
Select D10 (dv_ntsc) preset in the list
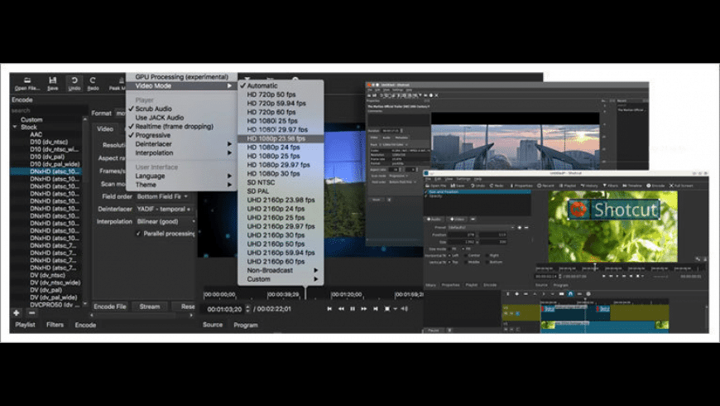pyautogui.click(x=48, y=142)
